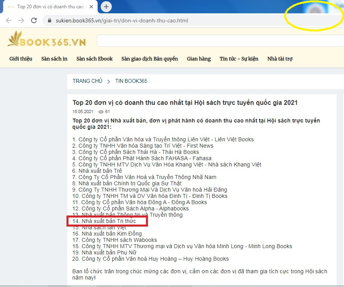This screenshot has height=287, width=344.
Task: Open the 'Tin tức - Sự kiện' menu item
Action: 239,58
